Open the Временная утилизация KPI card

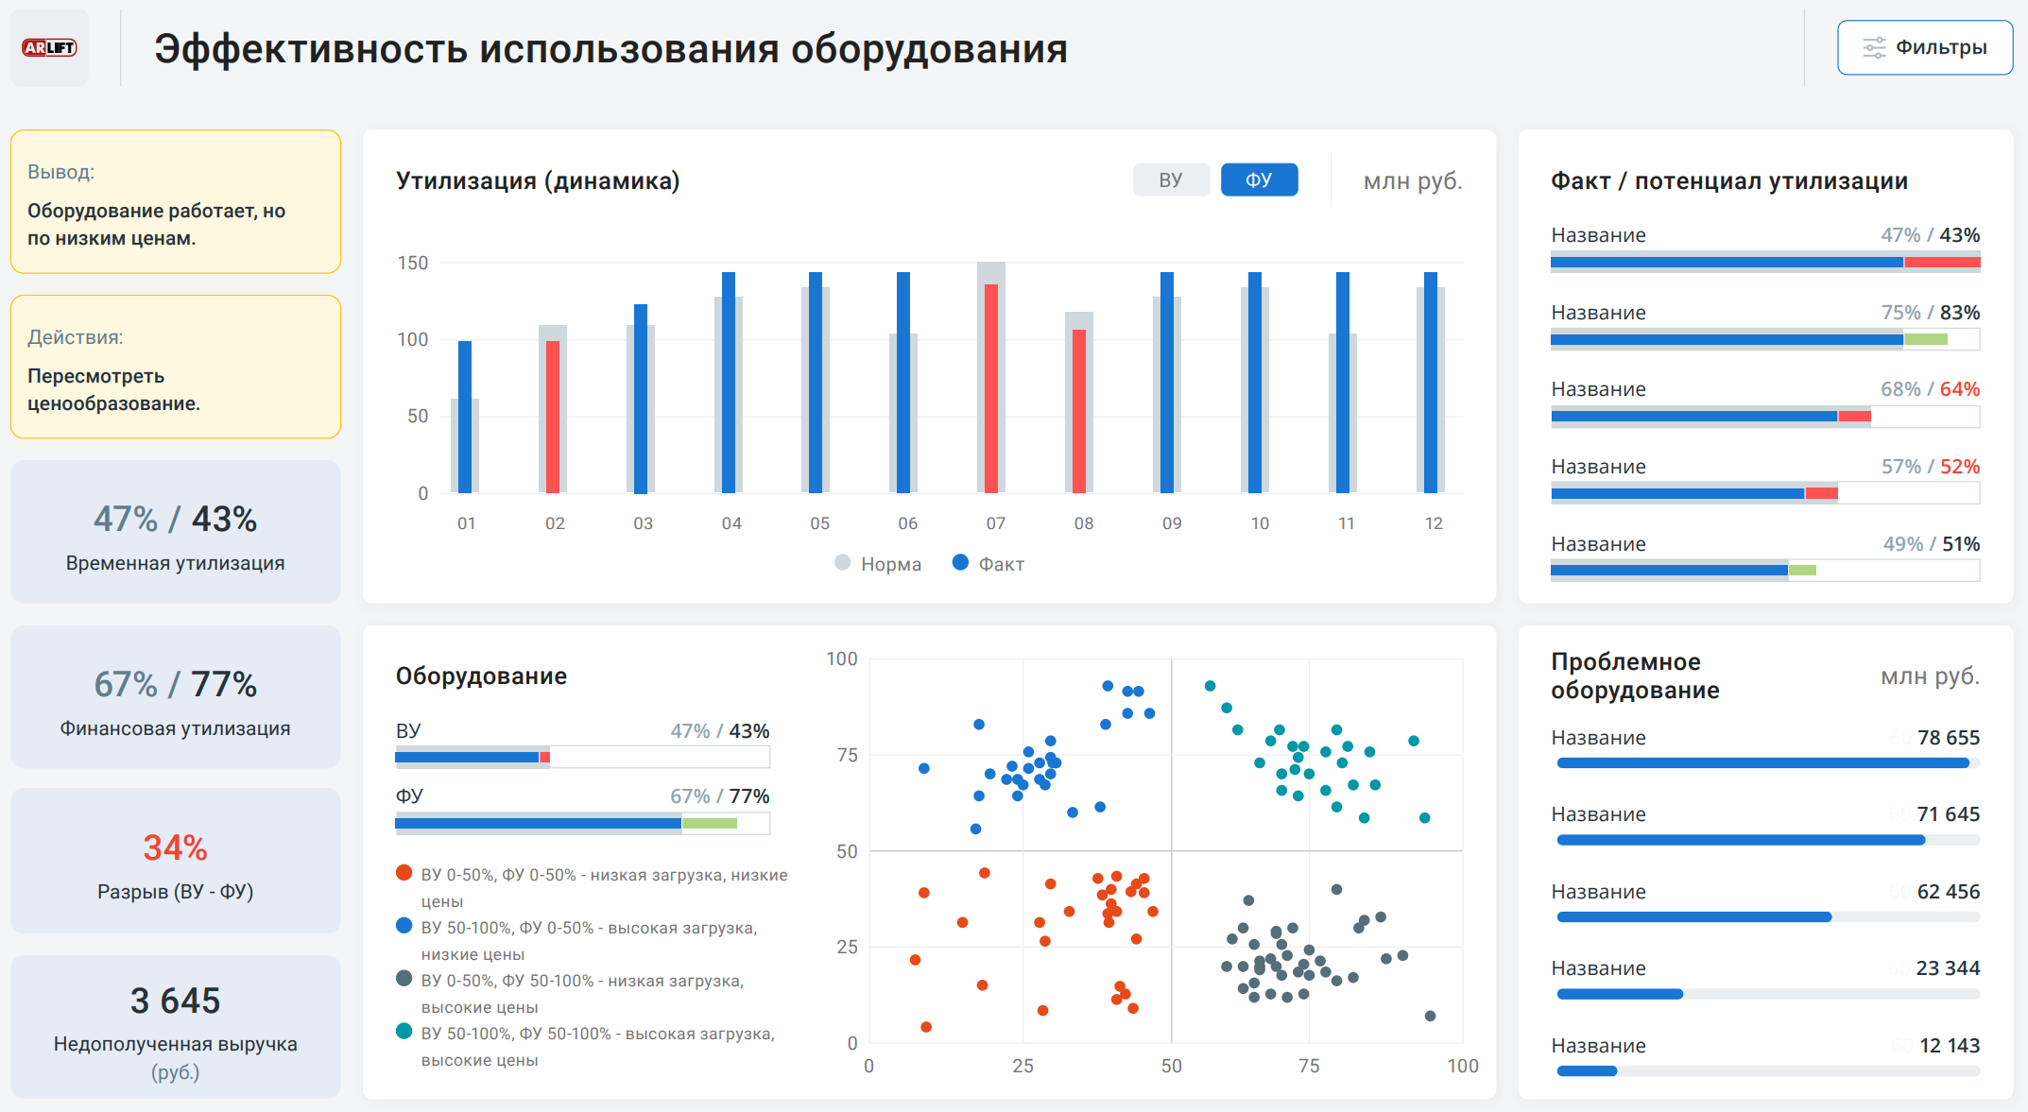coord(176,532)
